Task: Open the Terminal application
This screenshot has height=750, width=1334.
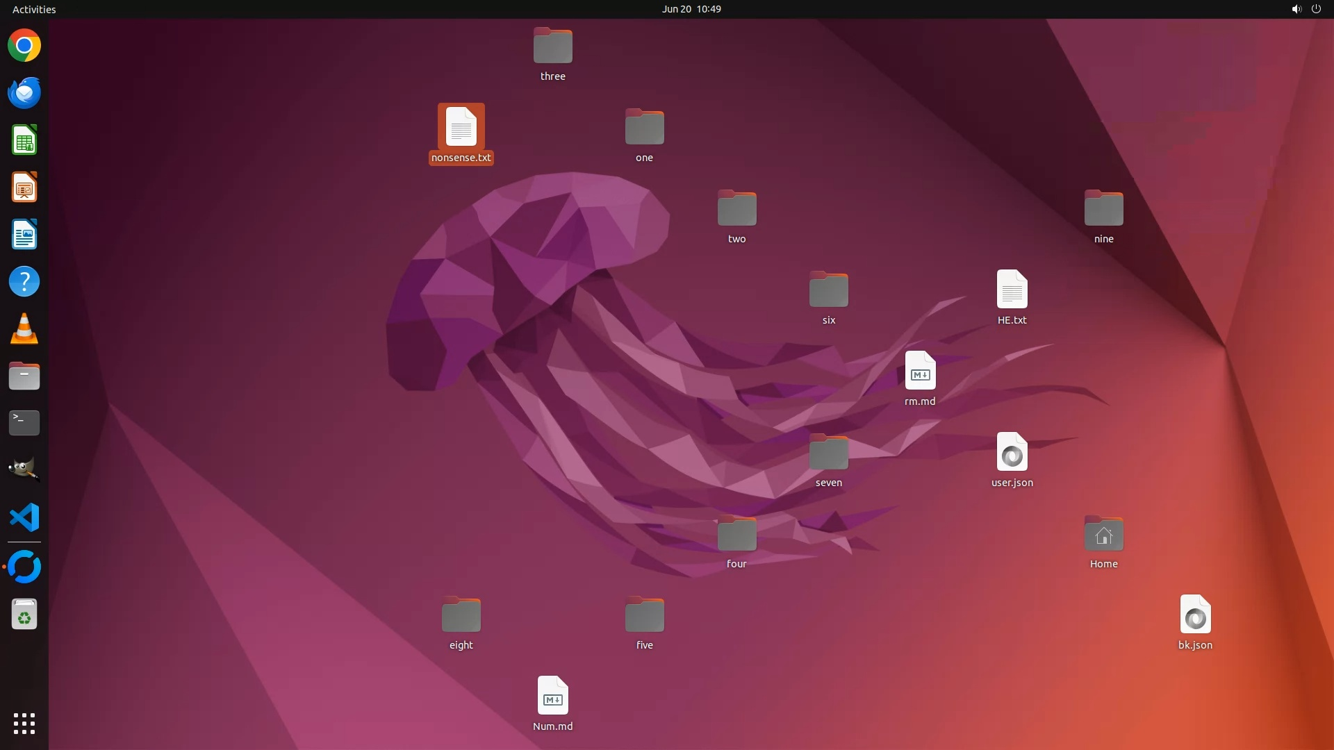Action: pyautogui.click(x=24, y=423)
